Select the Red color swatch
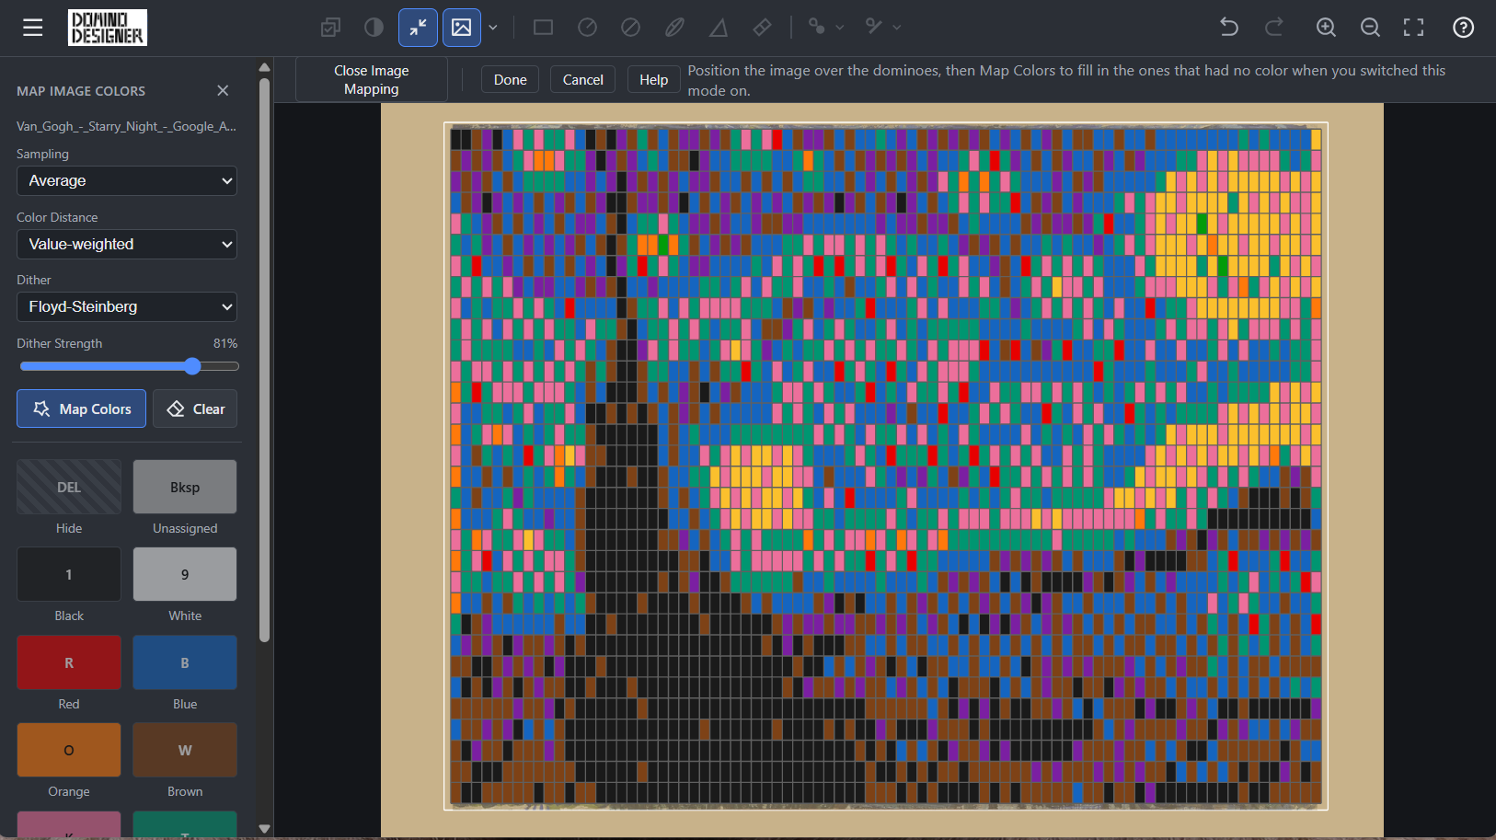This screenshot has width=1496, height=840. tap(69, 662)
